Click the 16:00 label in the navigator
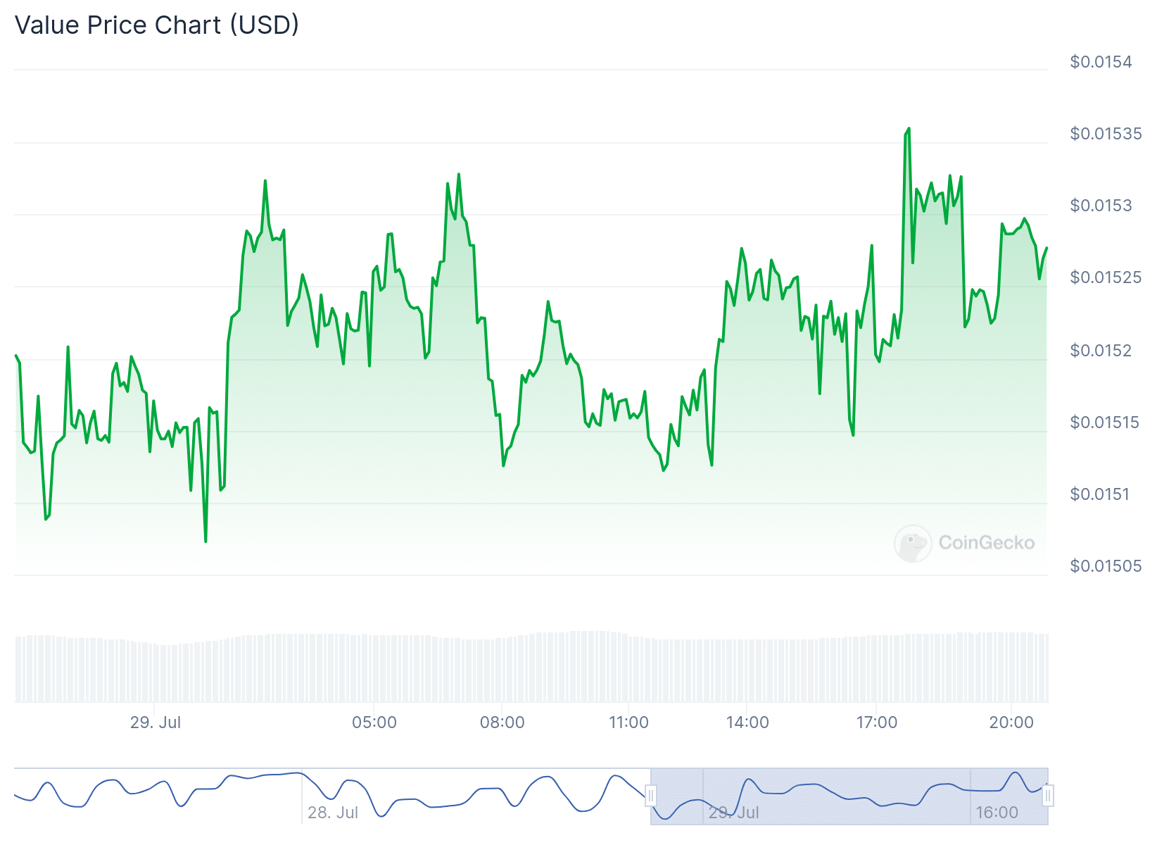 click(x=997, y=813)
